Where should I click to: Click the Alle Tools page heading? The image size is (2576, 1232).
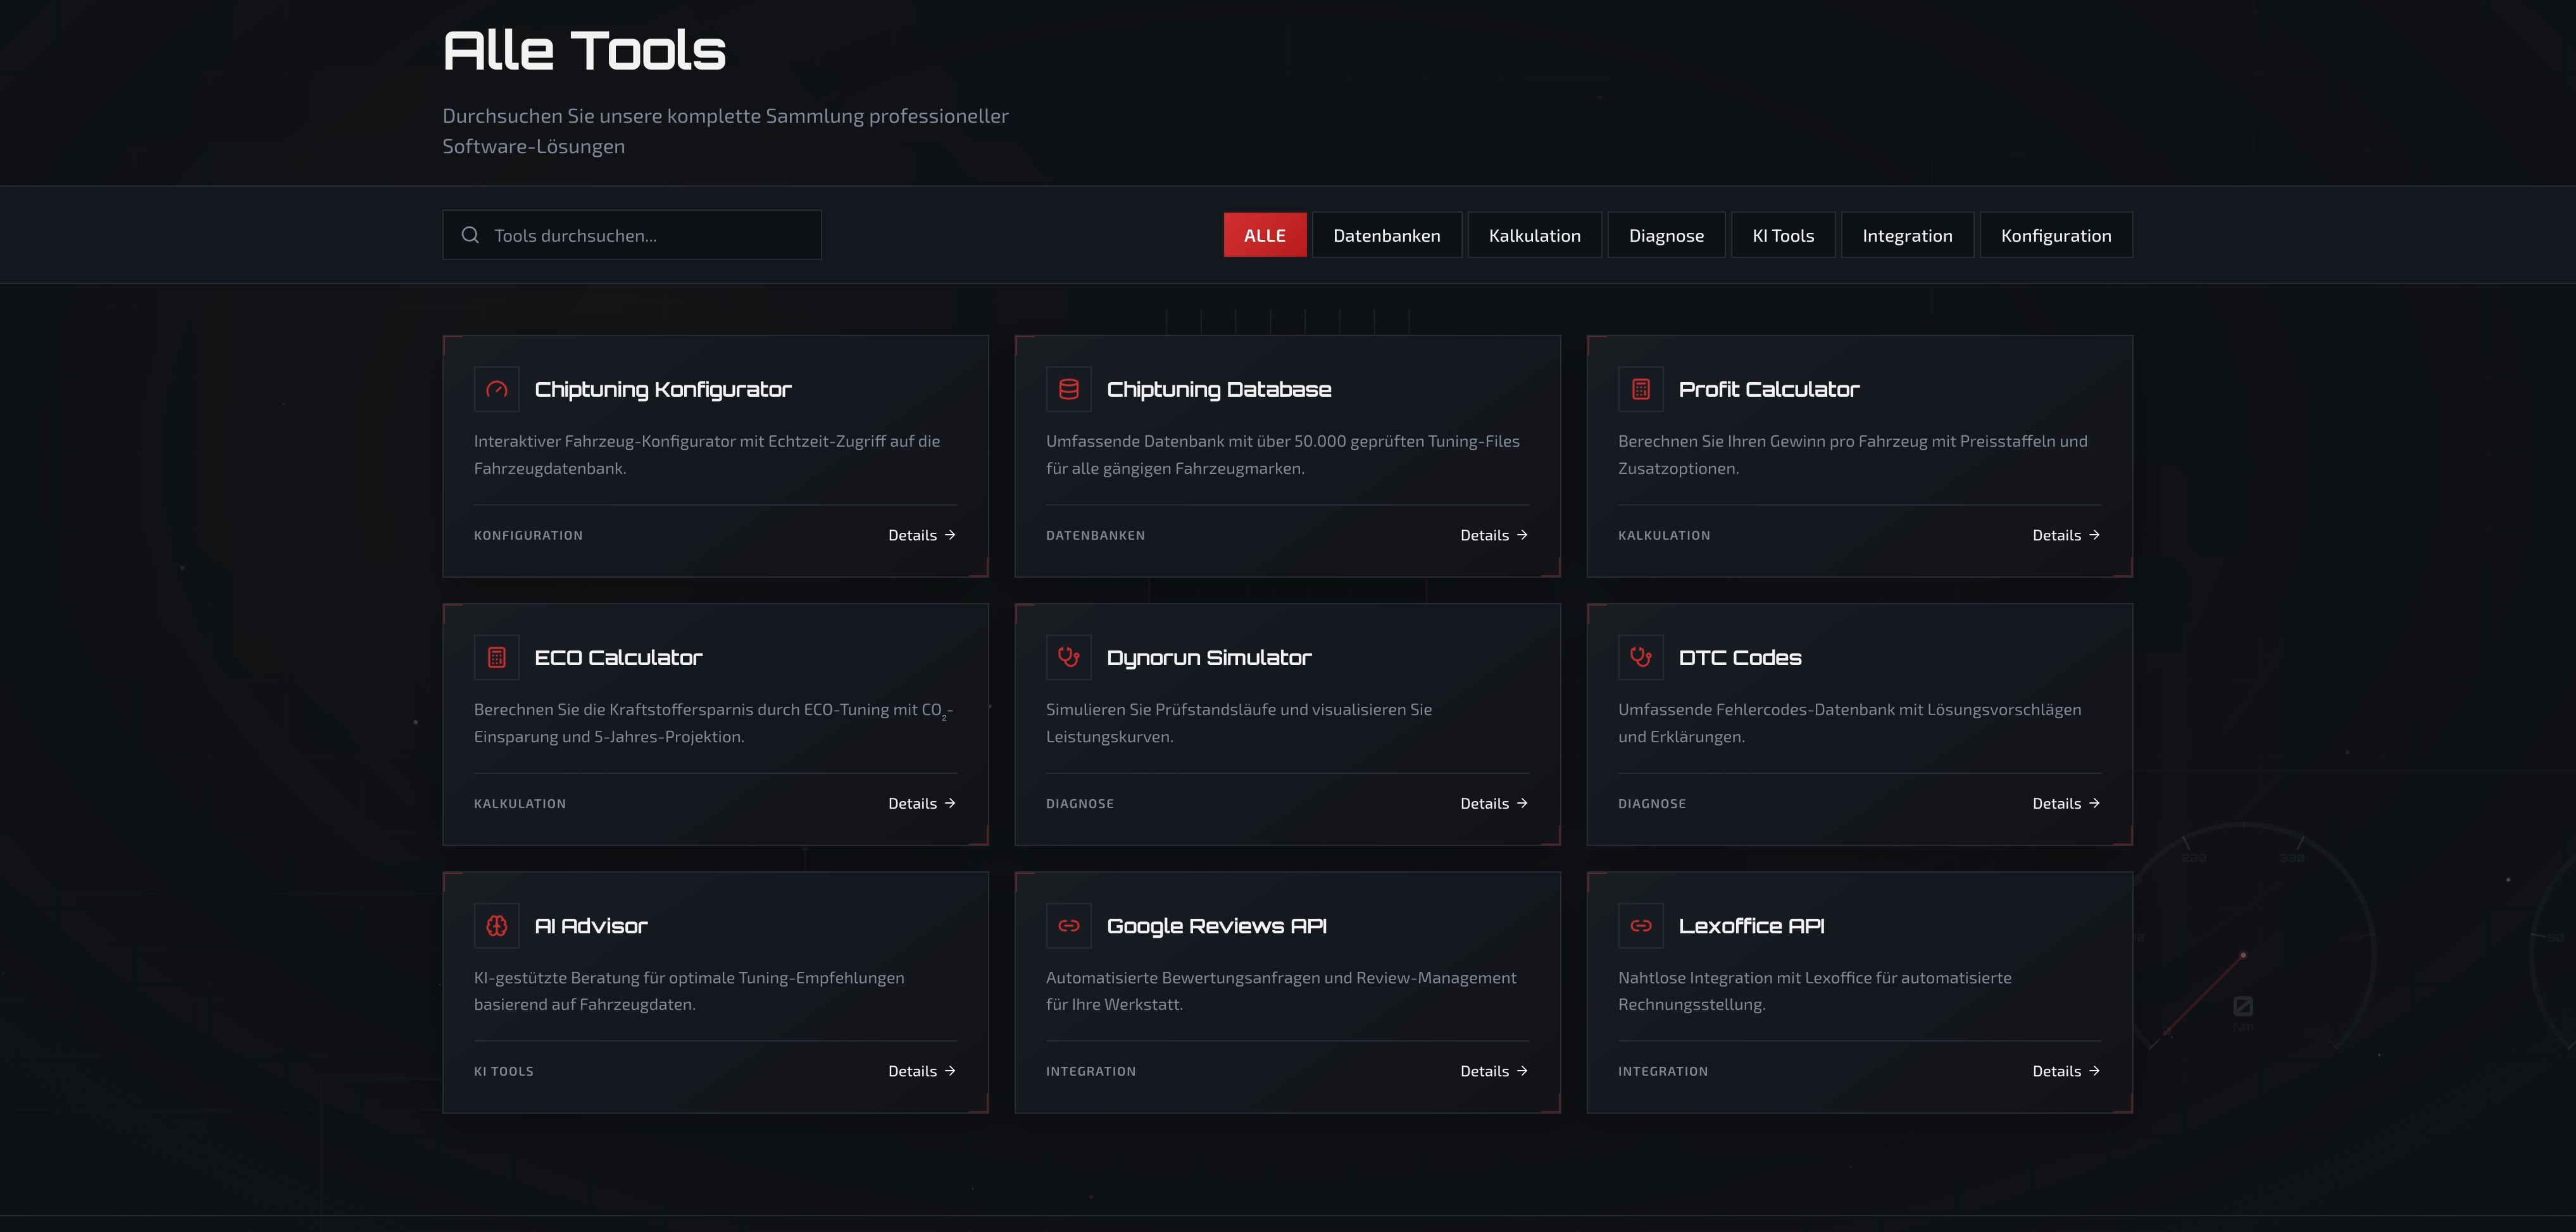[584, 50]
